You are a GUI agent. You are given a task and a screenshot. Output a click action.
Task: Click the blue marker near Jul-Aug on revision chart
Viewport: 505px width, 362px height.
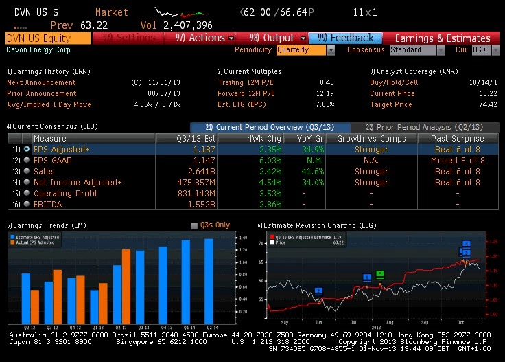click(367, 278)
